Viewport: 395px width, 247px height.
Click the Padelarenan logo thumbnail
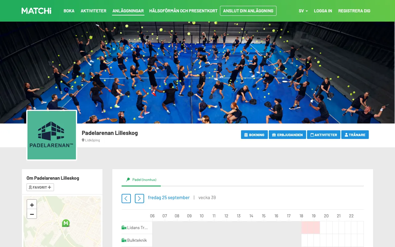[x=52, y=135]
